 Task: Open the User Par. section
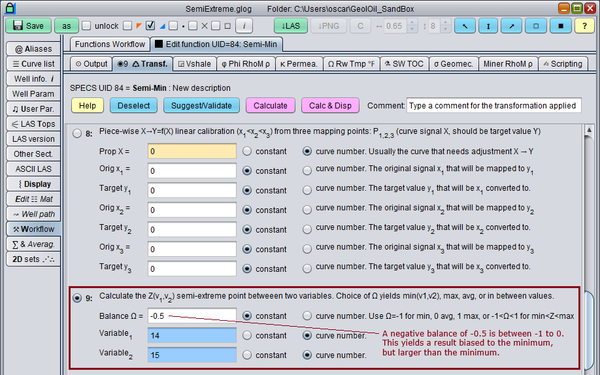[33, 109]
